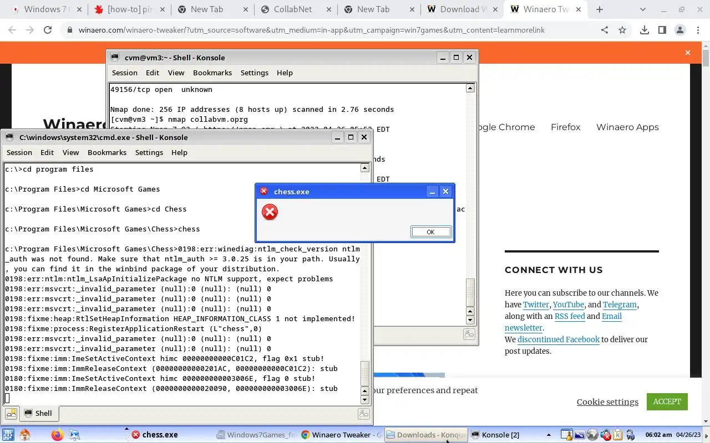Open Cookie settings link

(x=607, y=402)
